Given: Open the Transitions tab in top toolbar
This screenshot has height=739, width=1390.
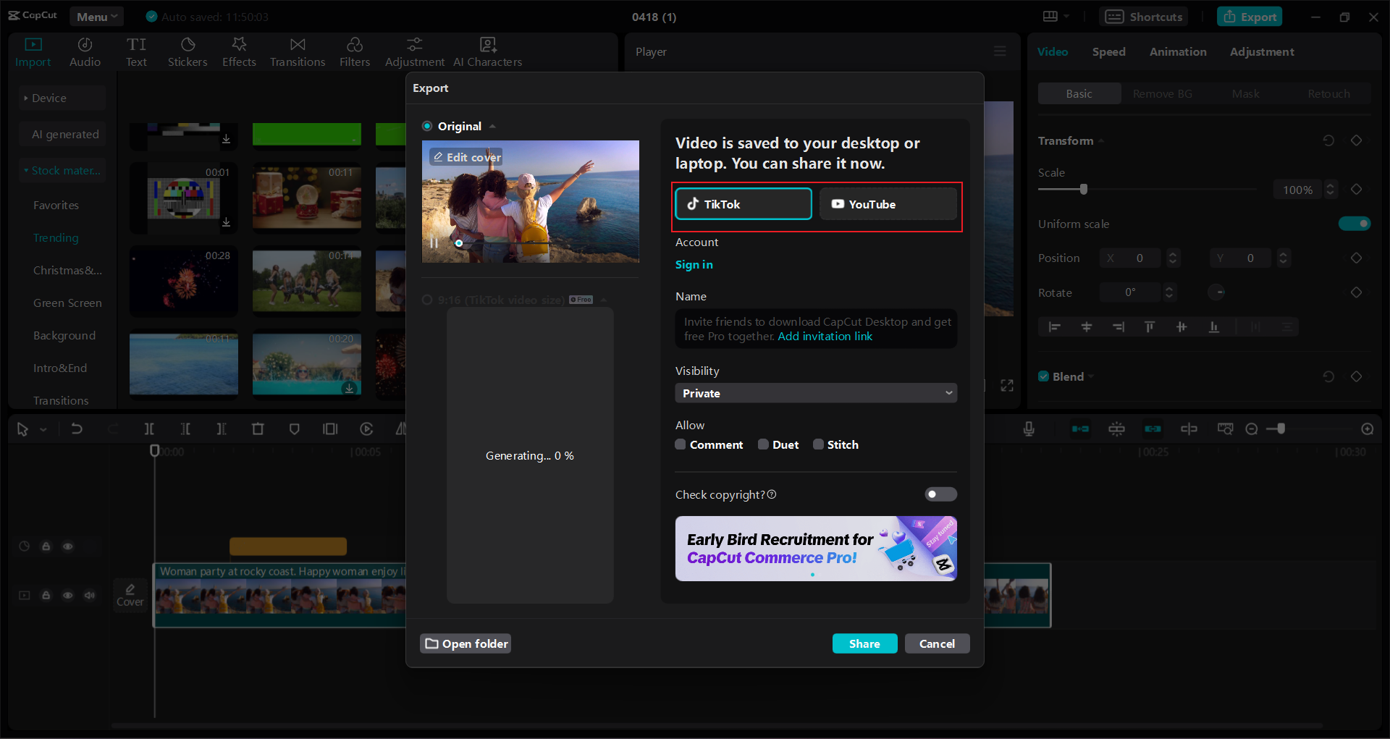Looking at the screenshot, I should (298, 52).
